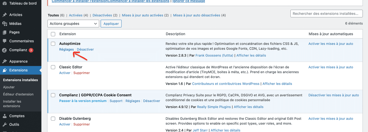
Task: Open Éditeur d'extension submenu item
Action: pos(18,94)
